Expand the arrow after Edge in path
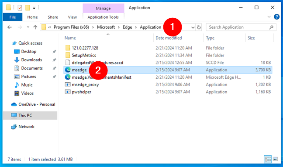 click(136, 27)
